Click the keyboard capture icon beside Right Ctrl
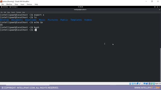Viewport: 161px width, 90px height. click(154, 83)
